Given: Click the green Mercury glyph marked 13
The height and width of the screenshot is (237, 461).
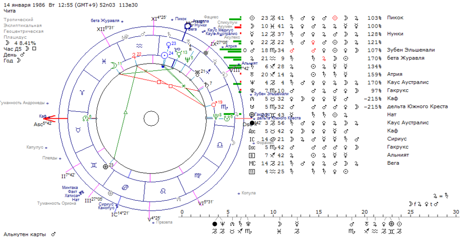Looking at the screenshot, I should click(179, 54).
